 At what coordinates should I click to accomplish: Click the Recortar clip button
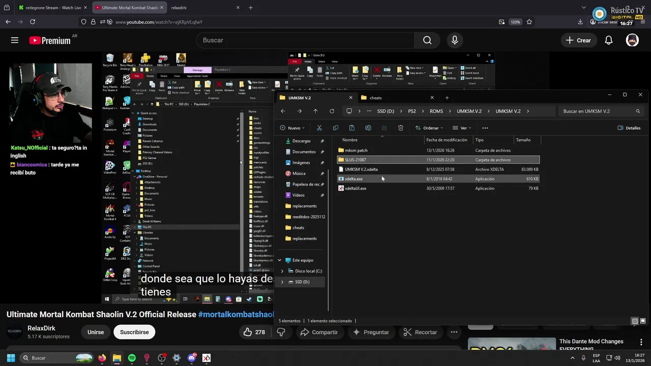pyautogui.click(x=420, y=332)
